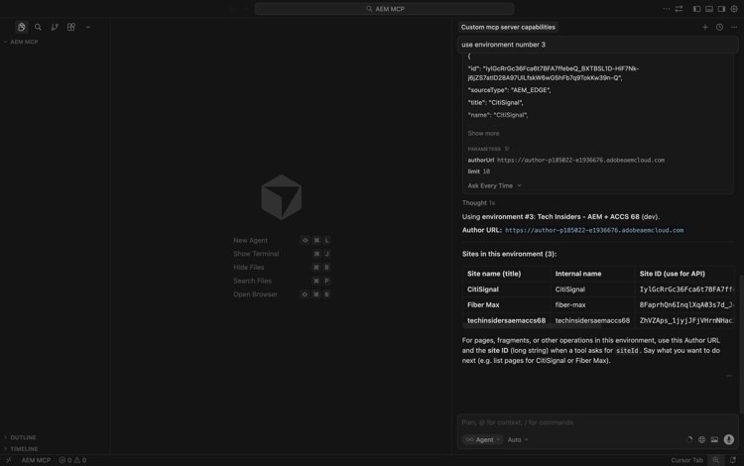Viewport: 744px width, 466px height.
Task: Open the Extensions view icon
Action: pyautogui.click(x=71, y=27)
